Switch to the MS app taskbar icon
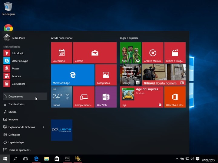 point(78,159)
